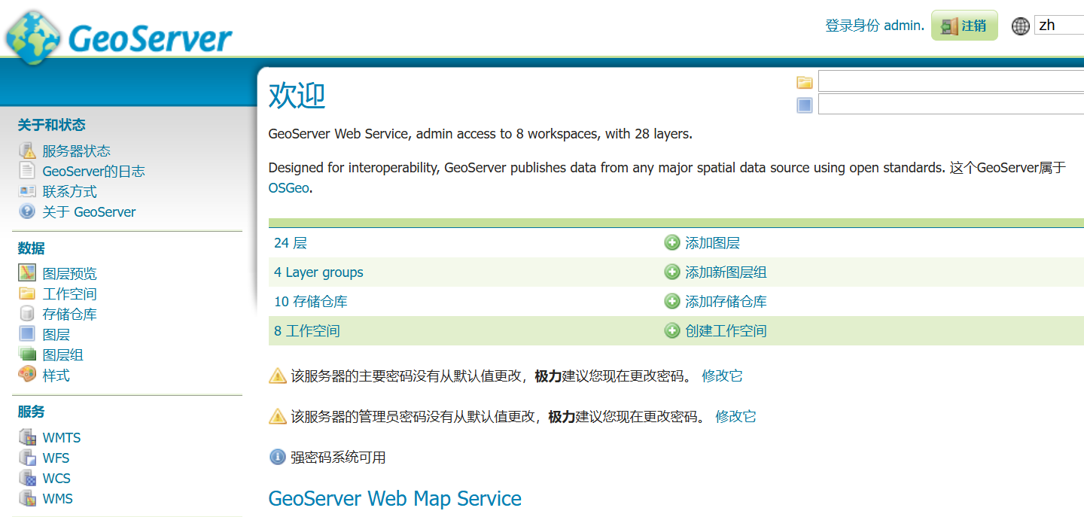Open the 4 Layer groups link

click(x=318, y=272)
